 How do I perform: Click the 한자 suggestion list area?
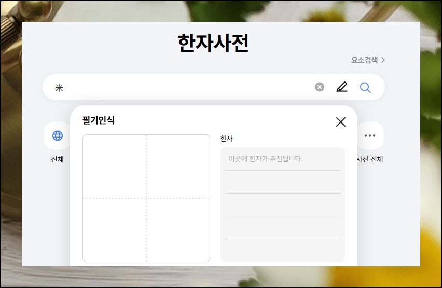click(x=283, y=204)
